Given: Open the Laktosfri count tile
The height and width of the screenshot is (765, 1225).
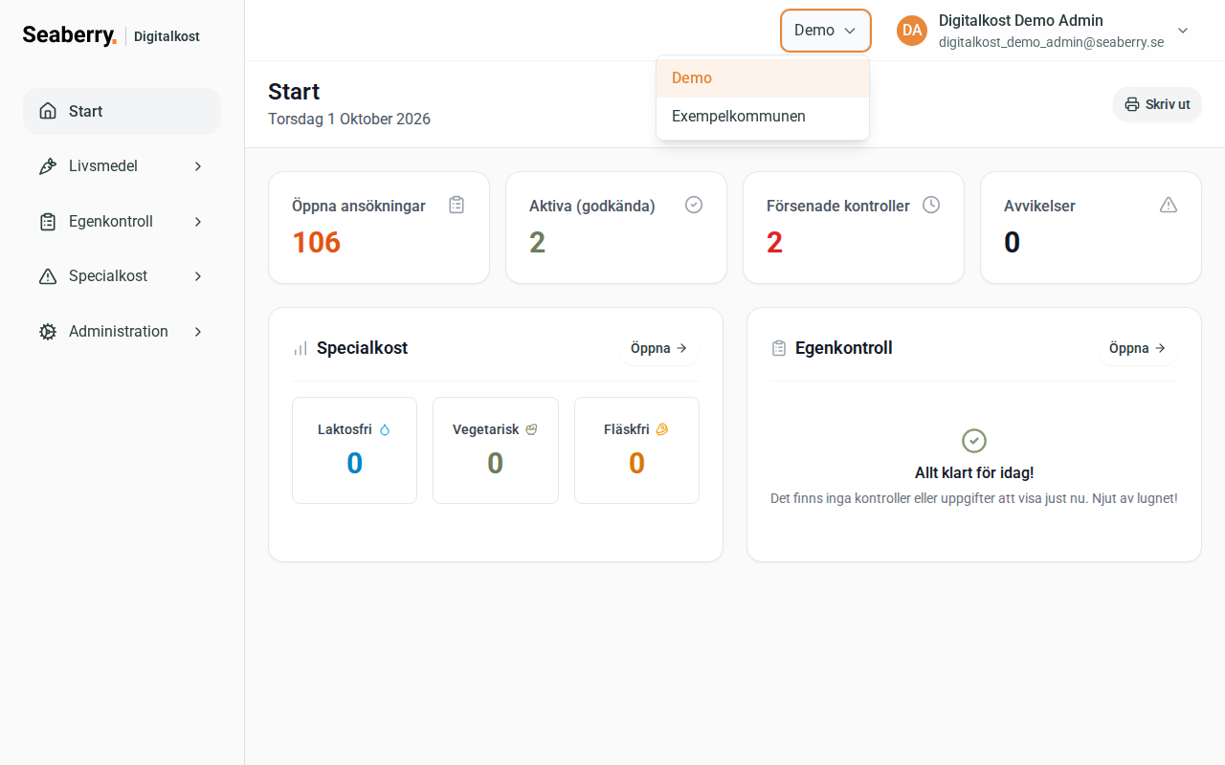Looking at the screenshot, I should (x=354, y=450).
